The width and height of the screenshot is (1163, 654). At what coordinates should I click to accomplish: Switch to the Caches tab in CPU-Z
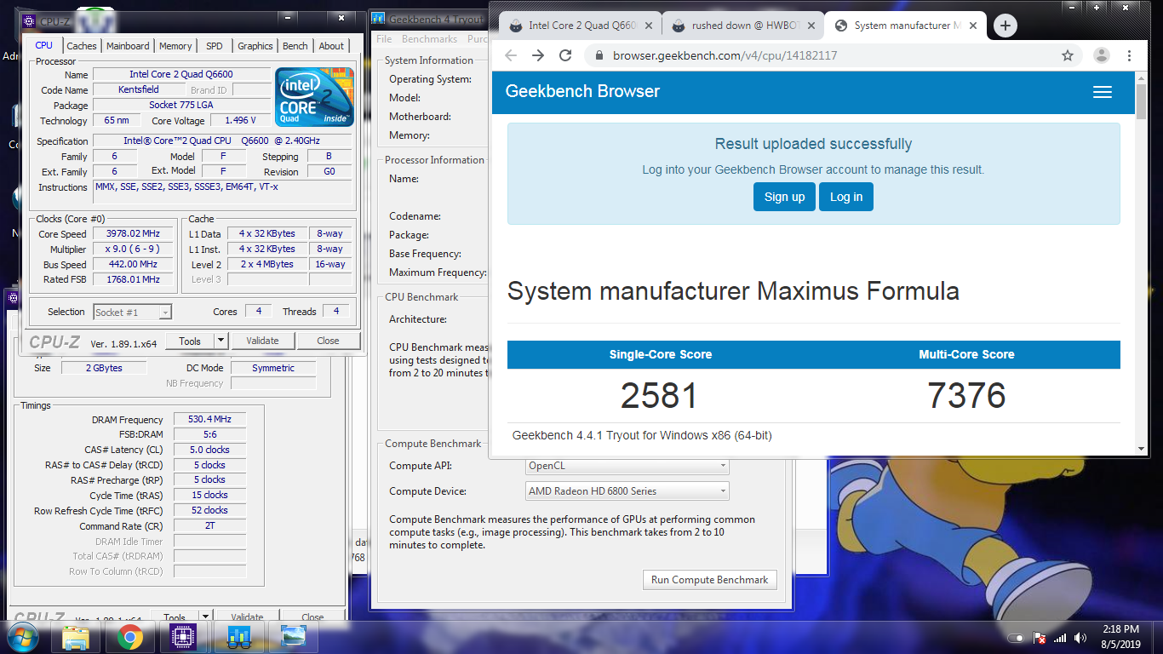82,46
